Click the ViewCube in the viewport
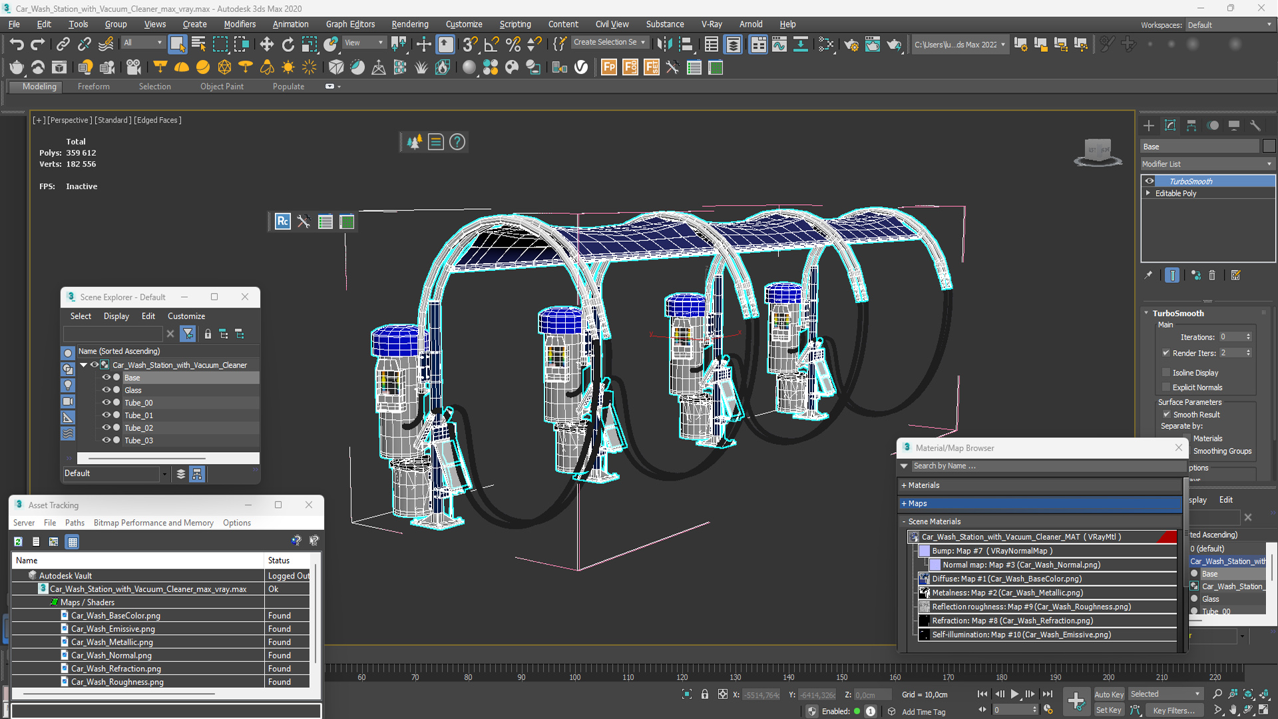The width and height of the screenshot is (1278, 719). 1098,152
